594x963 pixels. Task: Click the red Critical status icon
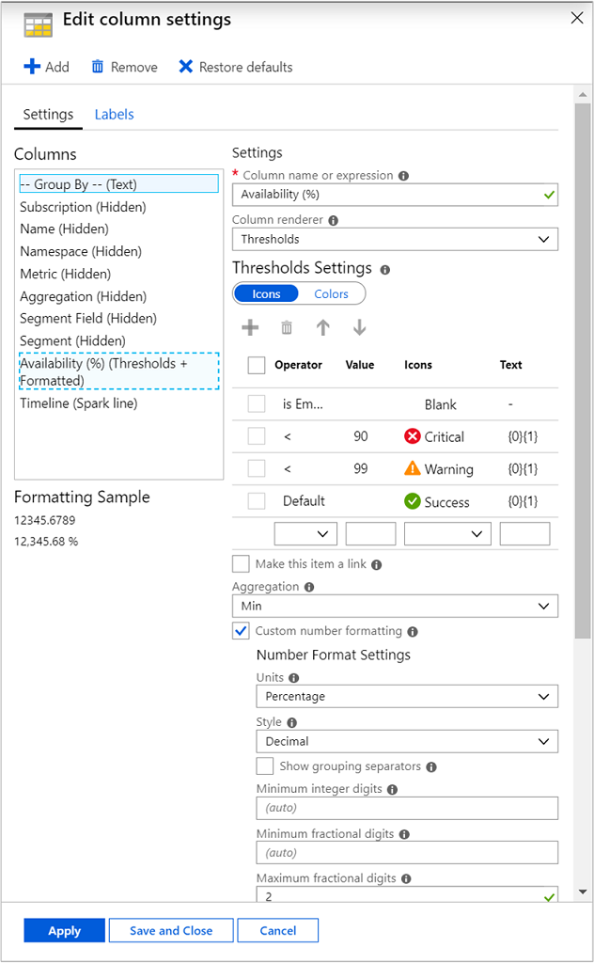[411, 435]
